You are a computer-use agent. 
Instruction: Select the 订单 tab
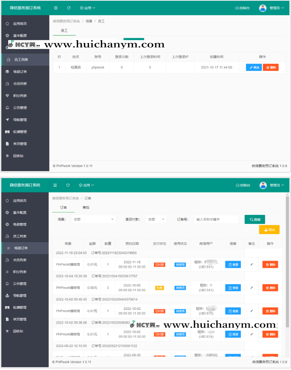click(63, 208)
